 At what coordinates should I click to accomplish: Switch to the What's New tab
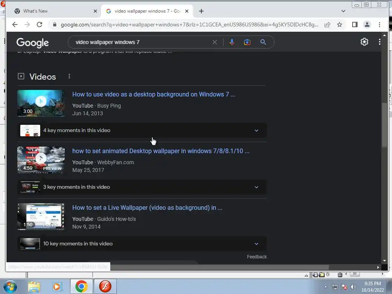pos(55,11)
